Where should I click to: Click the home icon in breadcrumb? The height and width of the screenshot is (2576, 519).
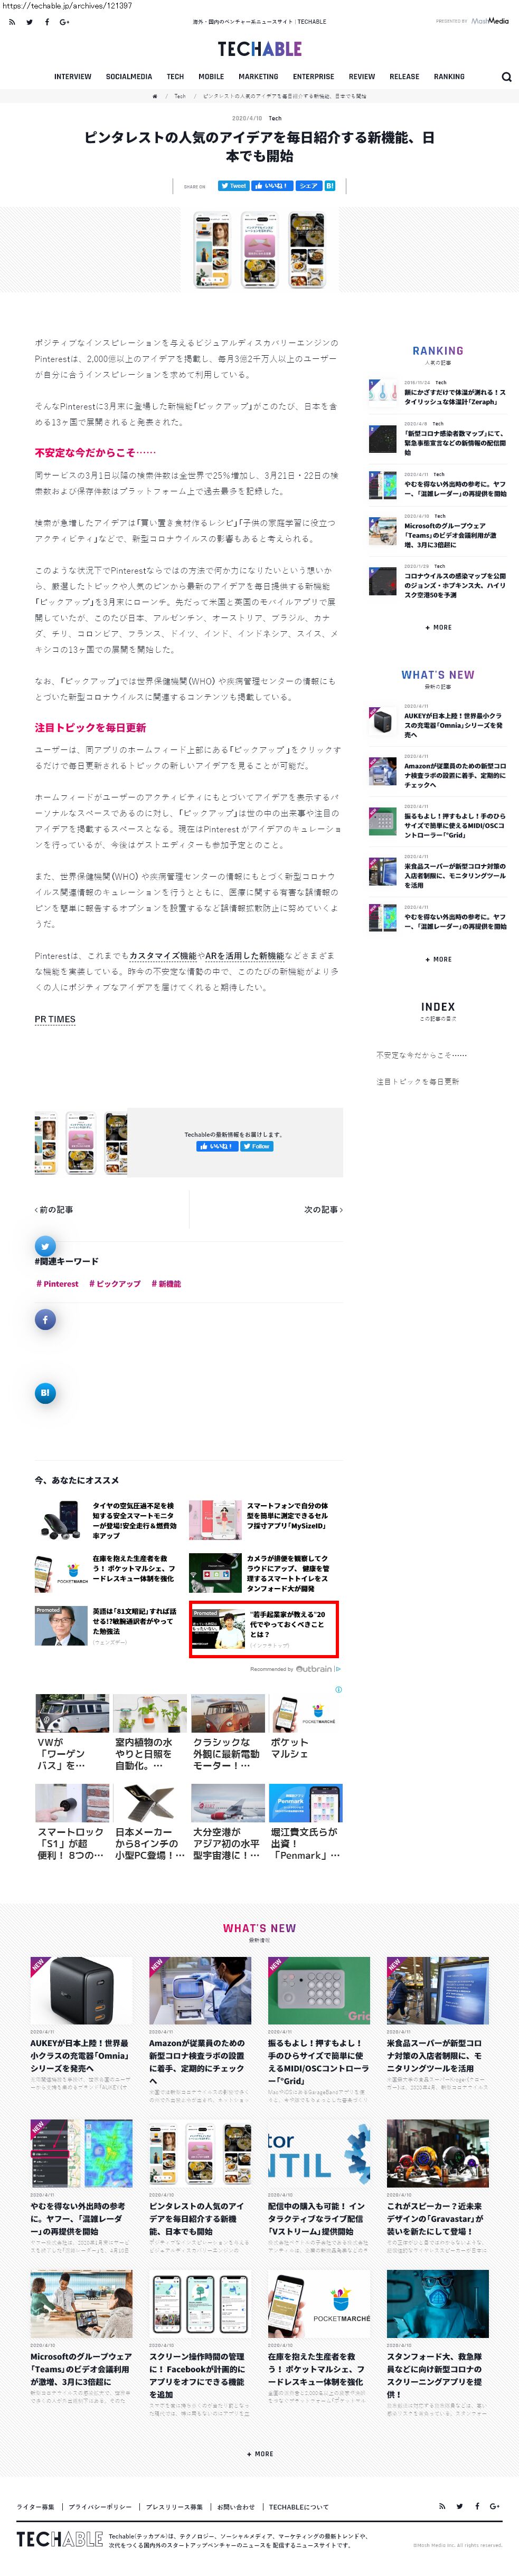tap(155, 96)
